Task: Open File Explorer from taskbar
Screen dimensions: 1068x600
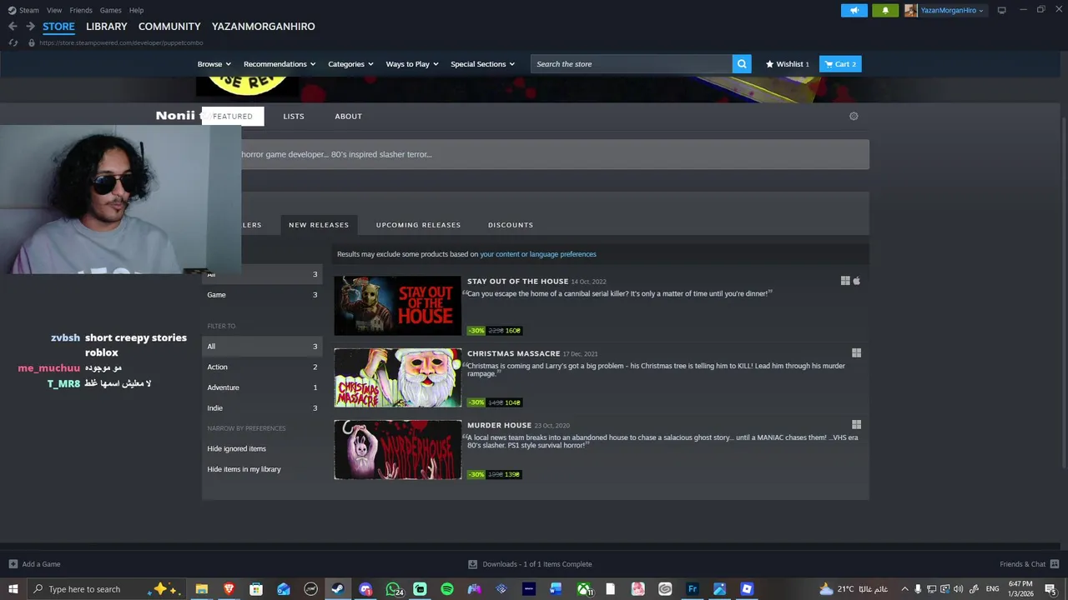Action: 201,589
